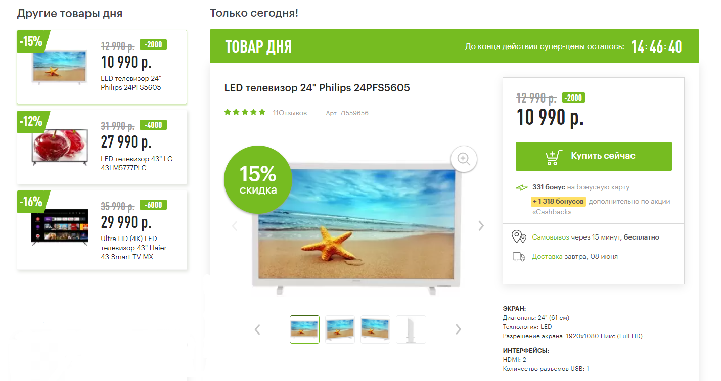Open the 11 Отзывов reviews link
The image size is (721, 381).
[x=290, y=113]
